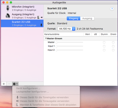Toggle Direkt checkbox for Master

click(x=113, y=42)
